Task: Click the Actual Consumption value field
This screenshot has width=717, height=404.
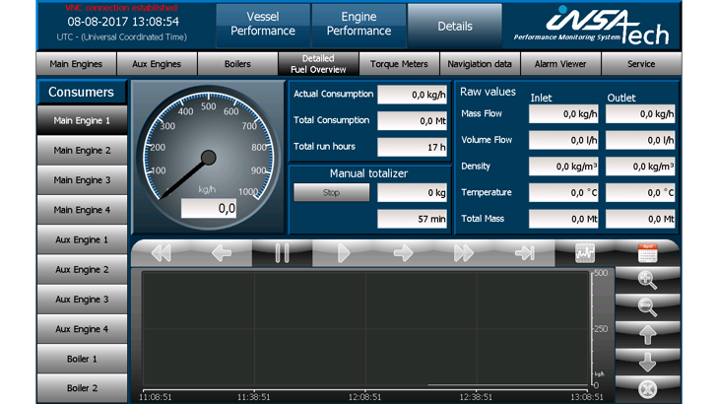Action: [x=412, y=95]
